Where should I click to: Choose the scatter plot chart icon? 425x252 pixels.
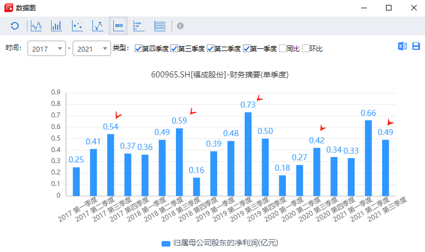(x=78, y=26)
